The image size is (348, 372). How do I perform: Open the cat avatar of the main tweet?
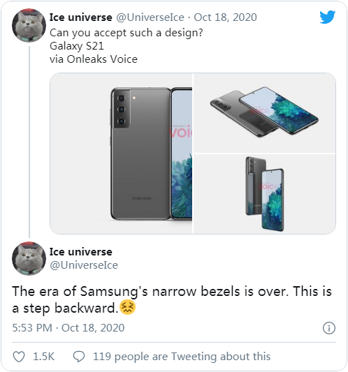(29, 259)
